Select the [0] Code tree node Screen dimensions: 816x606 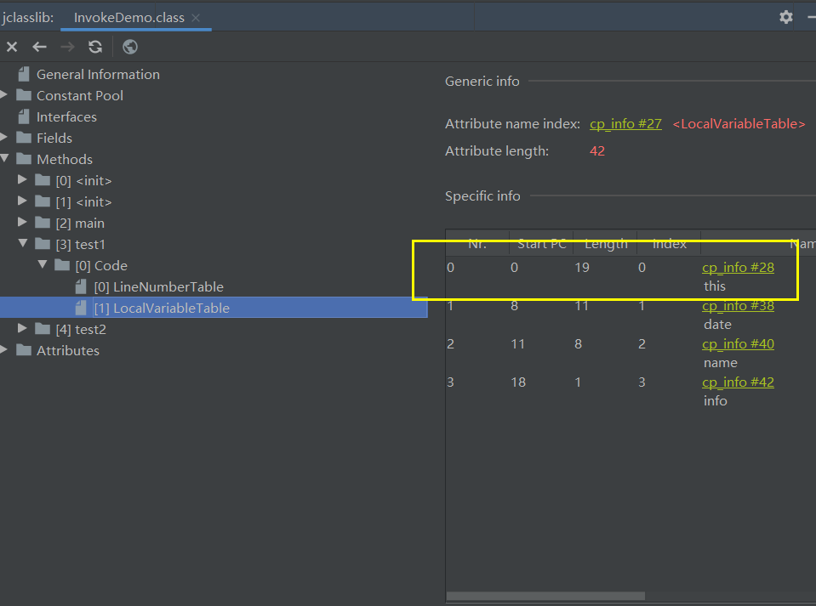pos(101,265)
